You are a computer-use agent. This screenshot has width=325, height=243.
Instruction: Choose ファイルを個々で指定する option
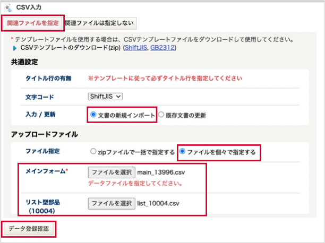point(182,151)
